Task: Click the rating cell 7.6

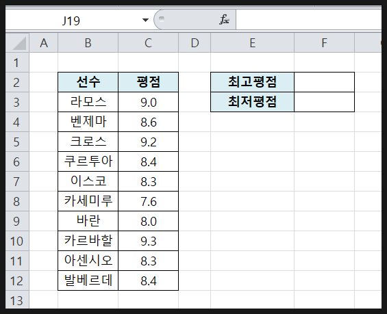Action: click(149, 201)
